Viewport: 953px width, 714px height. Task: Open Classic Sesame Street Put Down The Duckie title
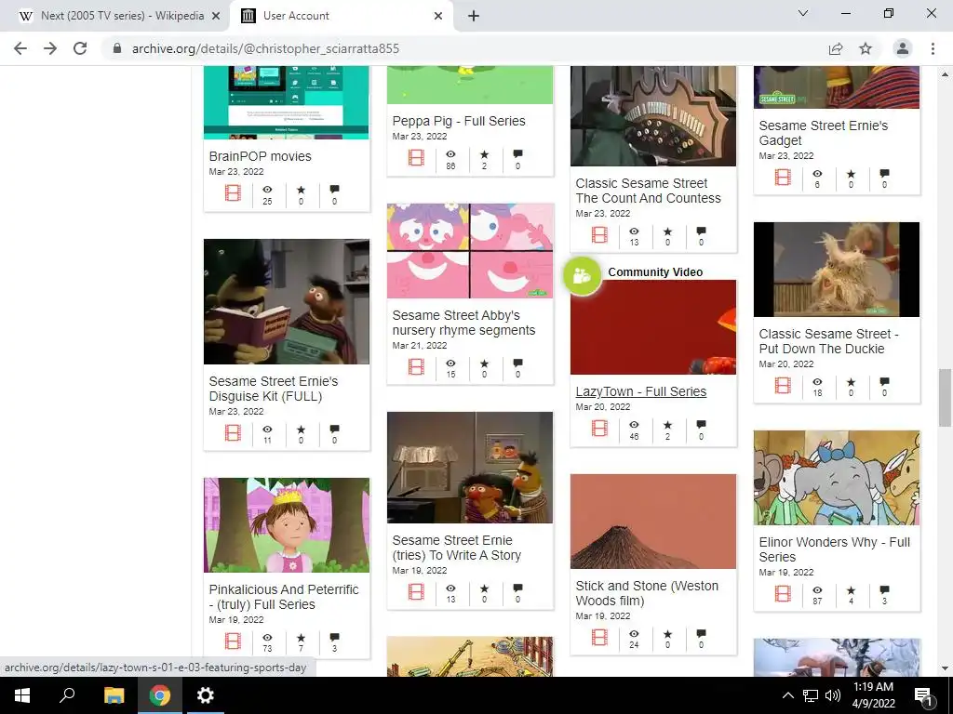click(x=828, y=341)
